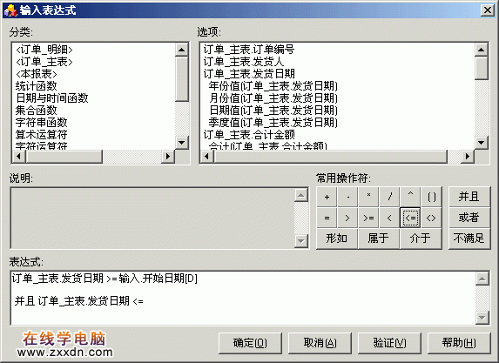Screen dimensions: 499x363
Task: Insert the multiplication (*) operator
Action: pyautogui.click(x=368, y=198)
